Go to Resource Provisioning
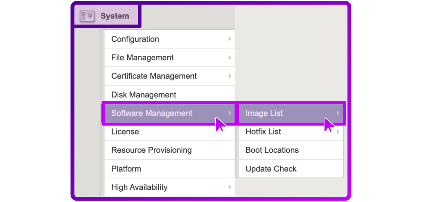Screen dimensions: 426x202 pos(169,150)
